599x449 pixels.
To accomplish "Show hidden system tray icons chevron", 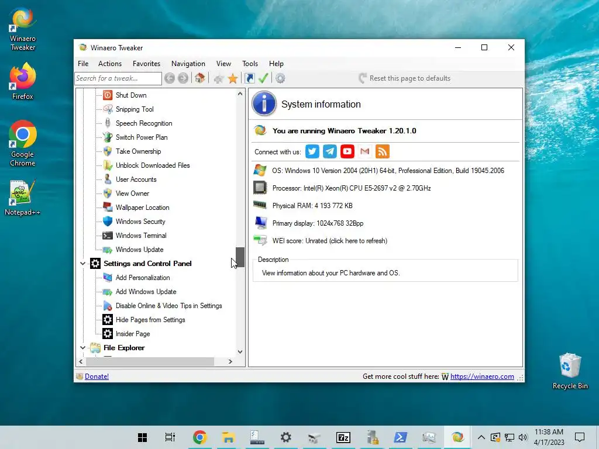I will pyautogui.click(x=481, y=437).
